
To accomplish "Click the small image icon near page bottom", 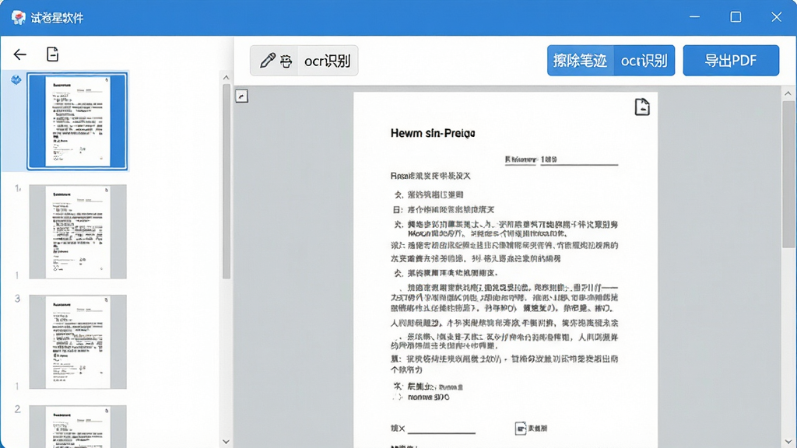I will click(x=521, y=429).
